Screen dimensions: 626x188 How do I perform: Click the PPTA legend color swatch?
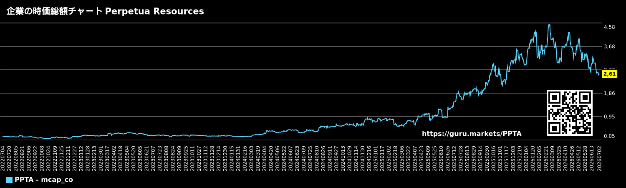coord(9,180)
